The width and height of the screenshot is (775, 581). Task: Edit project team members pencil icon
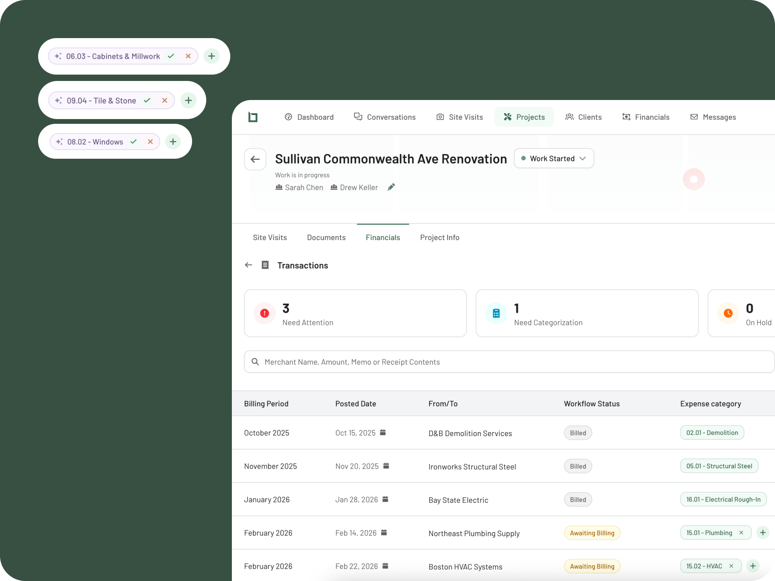[391, 187]
